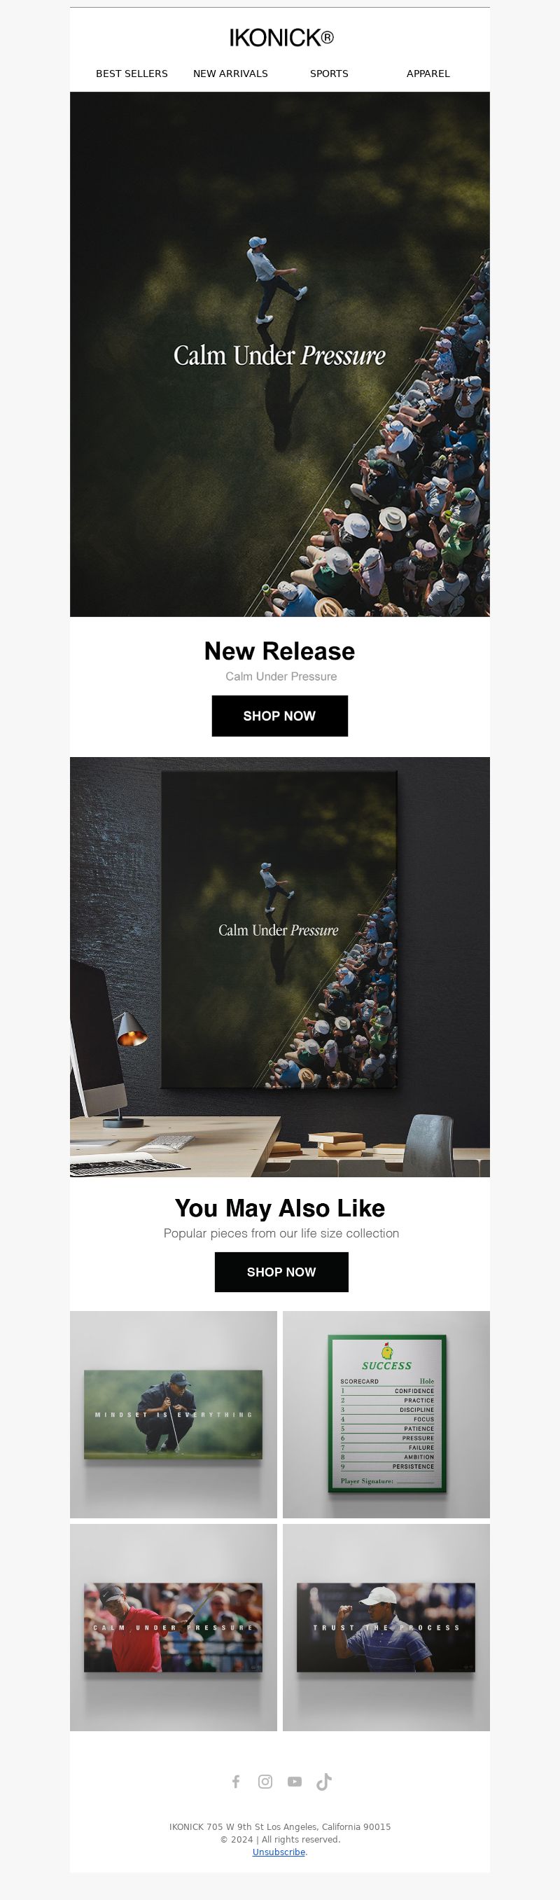560x1900 pixels.
Task: View the Mindset Is Everything canvas
Action: tap(173, 1414)
